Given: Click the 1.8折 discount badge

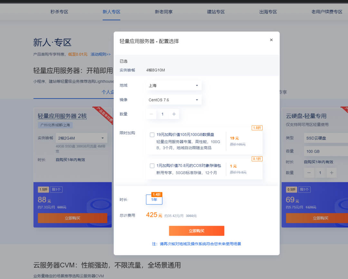Looking at the screenshot, I should click(257, 128).
